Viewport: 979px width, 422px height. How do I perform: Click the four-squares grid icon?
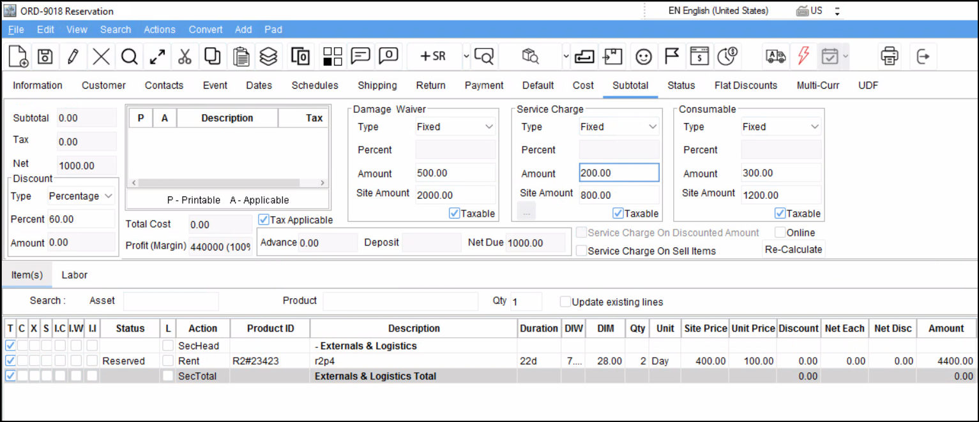[x=332, y=56]
